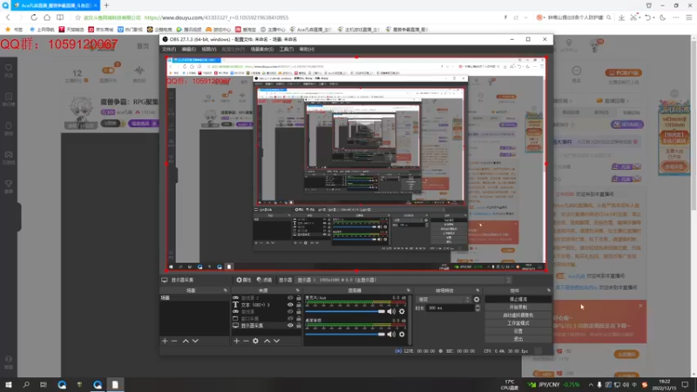Open Windows taskbar search
The height and width of the screenshot is (392, 697).
click(x=26, y=384)
